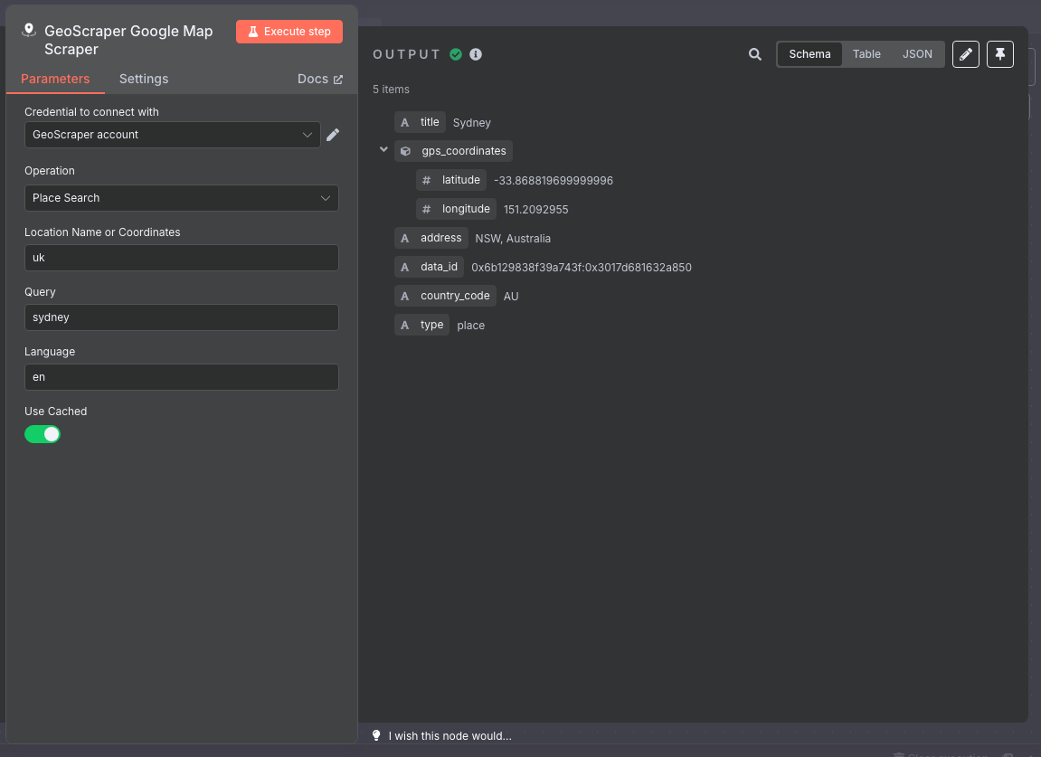Click the title schema field pill
This screenshot has width=1041, height=757.
point(420,122)
